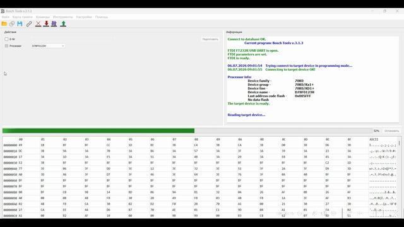Image resolution: width=404 pixels, height=227 pixels.
Task: Select the row address 00000080
Action: point(10,192)
